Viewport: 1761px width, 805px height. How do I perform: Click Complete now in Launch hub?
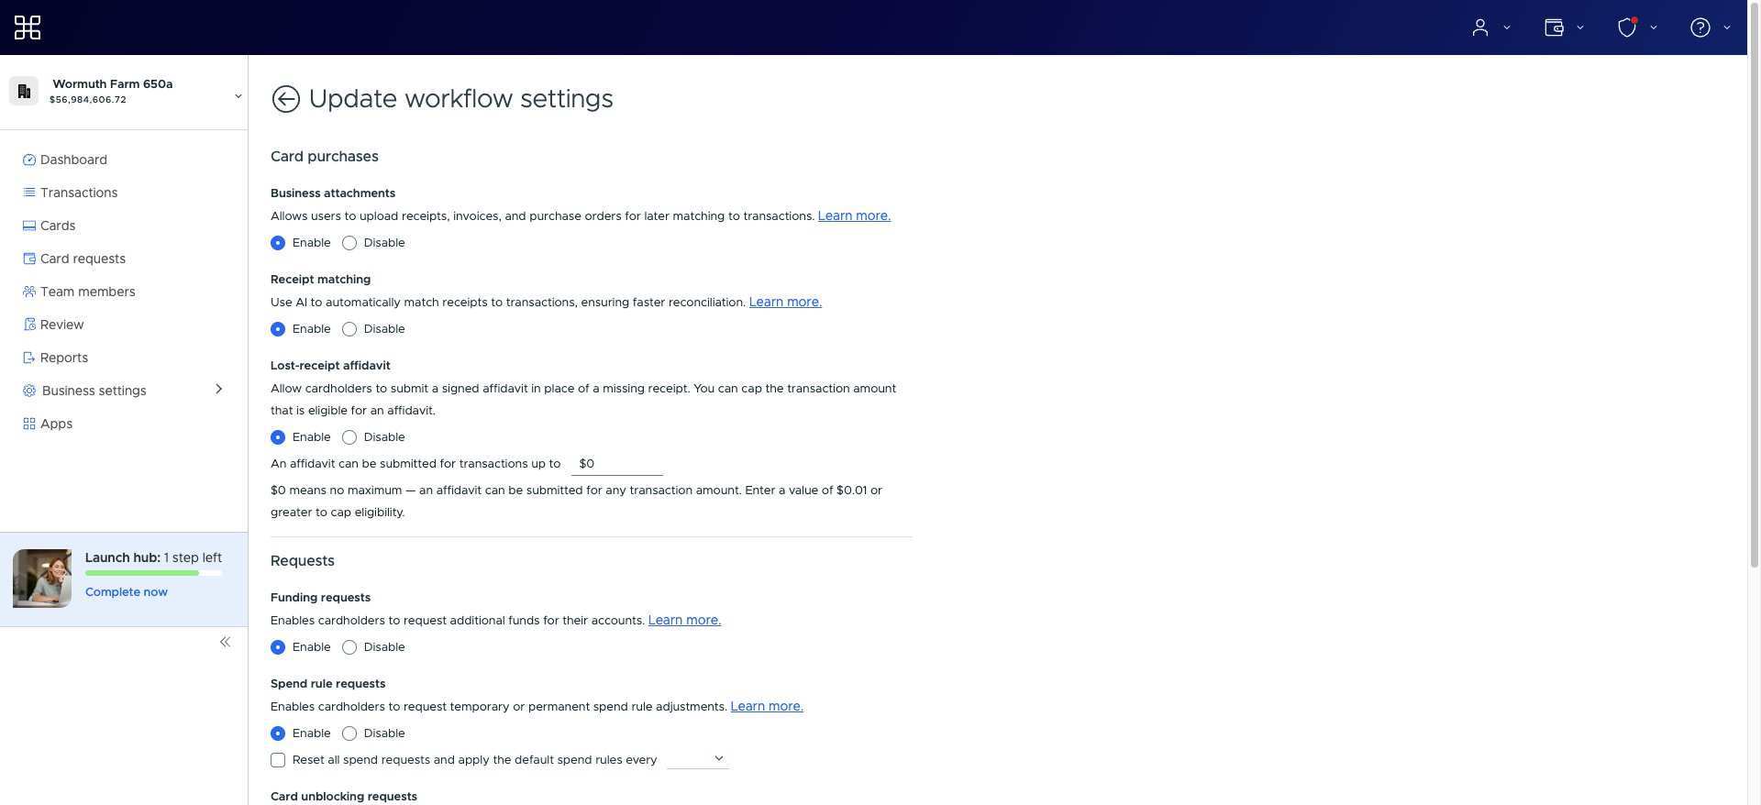coord(127,592)
